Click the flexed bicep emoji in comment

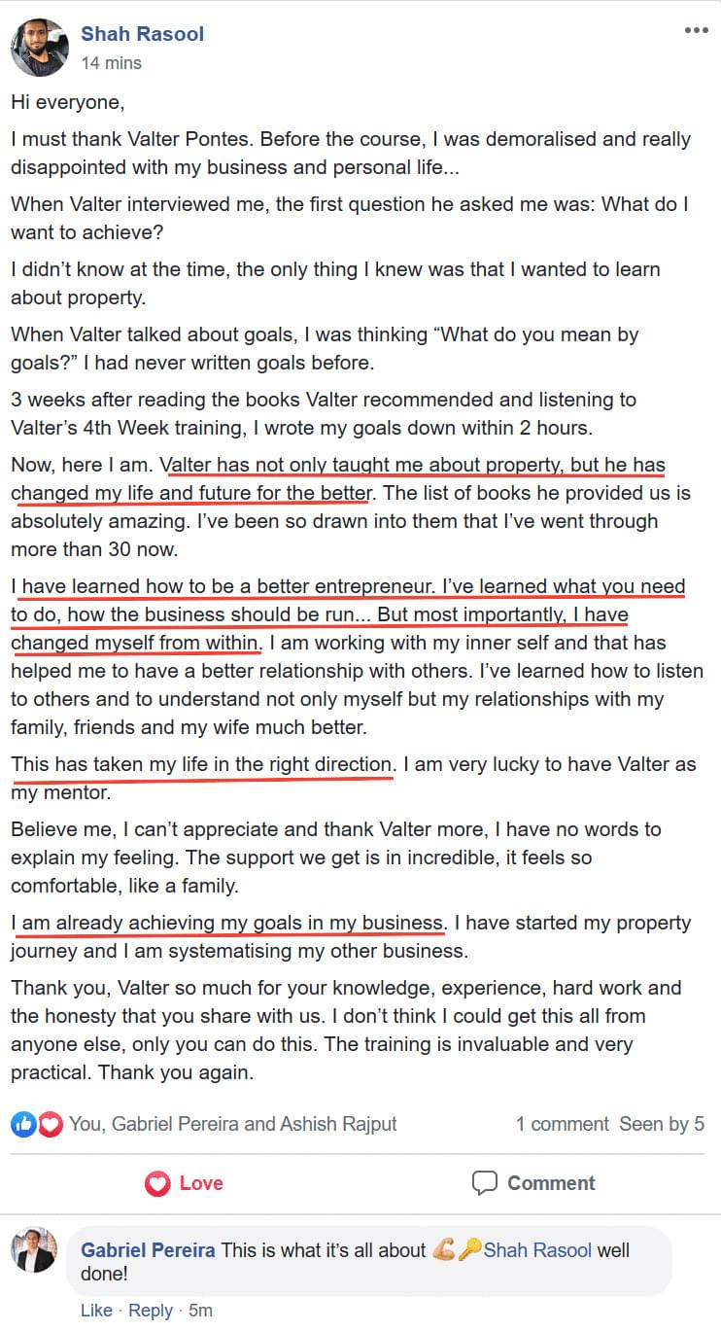tap(444, 1250)
